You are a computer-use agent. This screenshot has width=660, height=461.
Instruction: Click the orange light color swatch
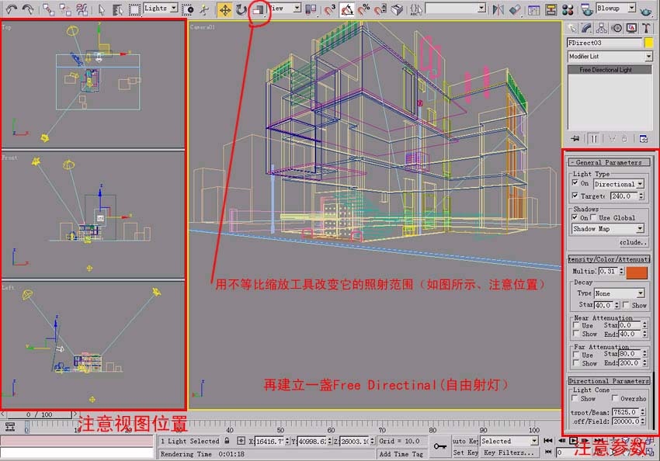(637, 272)
